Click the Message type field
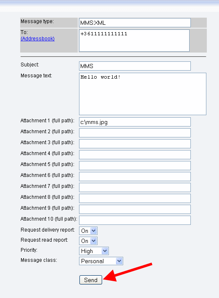Image resolution: width=219 pixels, height=298 pixels. 135,23
